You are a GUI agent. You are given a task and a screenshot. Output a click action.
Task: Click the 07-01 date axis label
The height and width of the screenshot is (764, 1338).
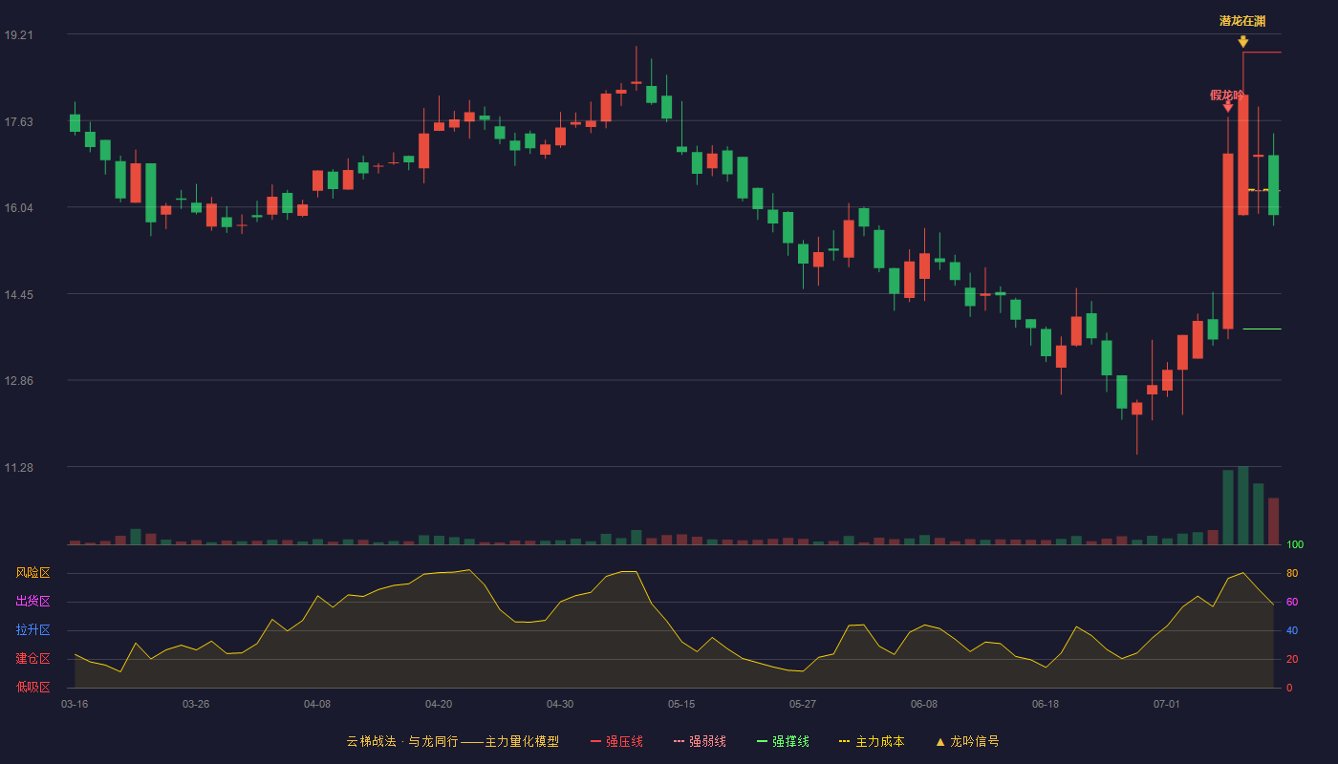[x=1167, y=704]
